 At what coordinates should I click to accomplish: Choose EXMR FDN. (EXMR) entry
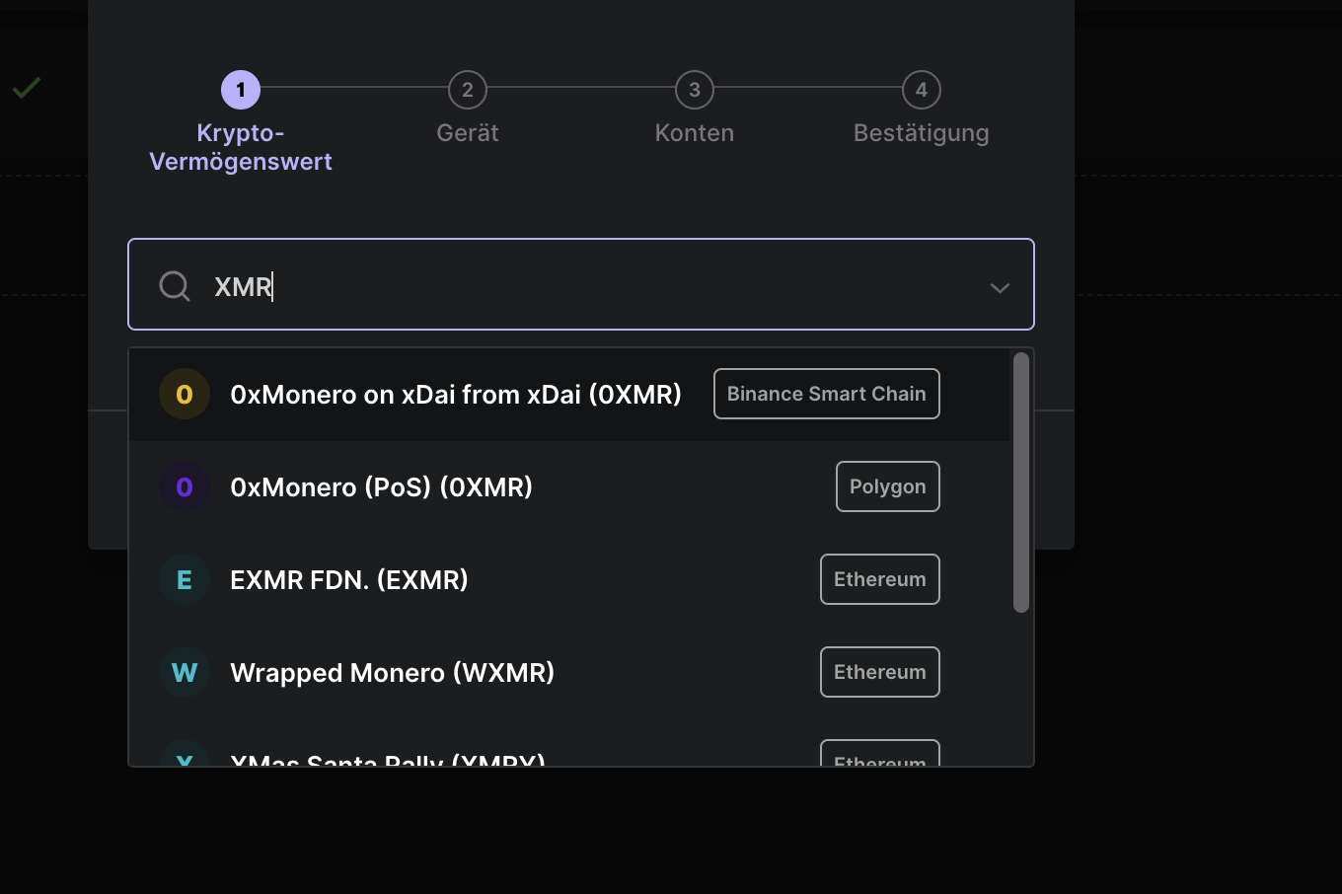[x=349, y=579]
